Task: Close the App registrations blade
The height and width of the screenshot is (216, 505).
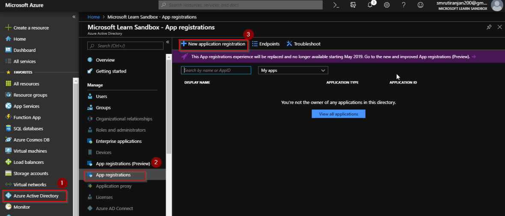Action: (x=499, y=27)
